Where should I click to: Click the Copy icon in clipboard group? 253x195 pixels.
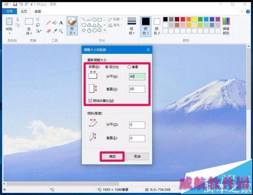(x=18, y=25)
